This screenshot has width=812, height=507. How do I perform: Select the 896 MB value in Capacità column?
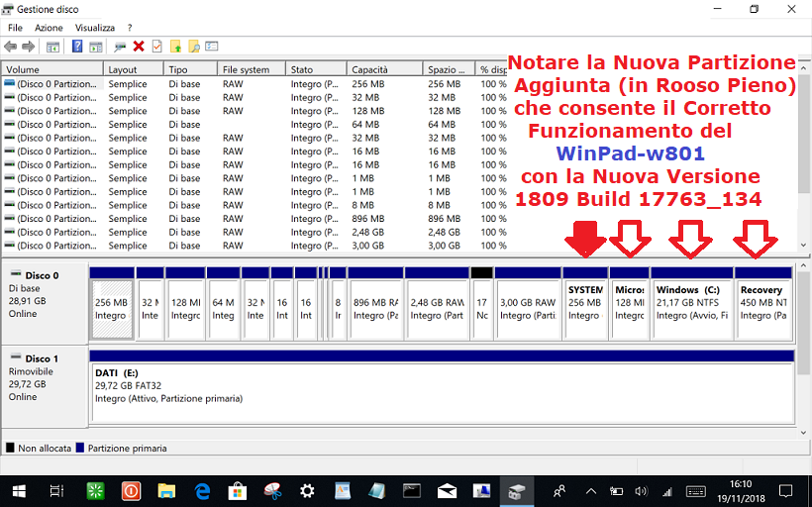tap(367, 219)
